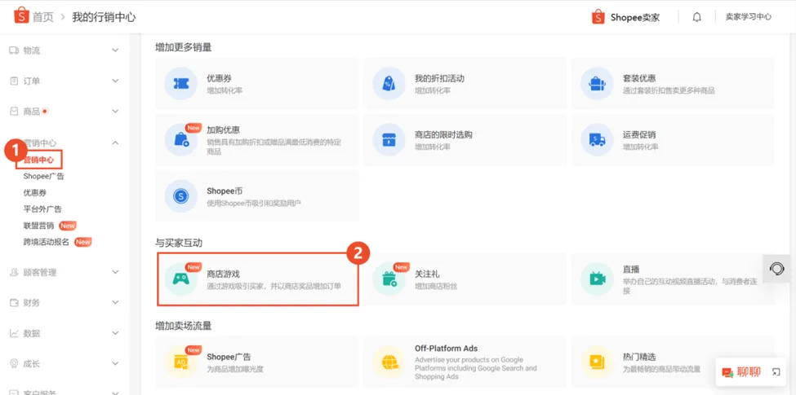The image size is (796, 395).
Task: Click the 优惠券 ticket icon
Action: pos(180,84)
